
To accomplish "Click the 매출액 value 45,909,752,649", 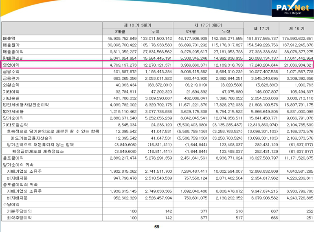I will click(x=120, y=38).
